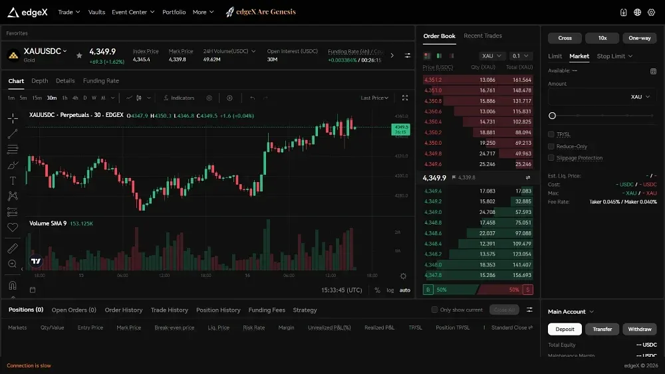665x374 pixels.
Task: Open site settings gear in header
Action: point(652,12)
